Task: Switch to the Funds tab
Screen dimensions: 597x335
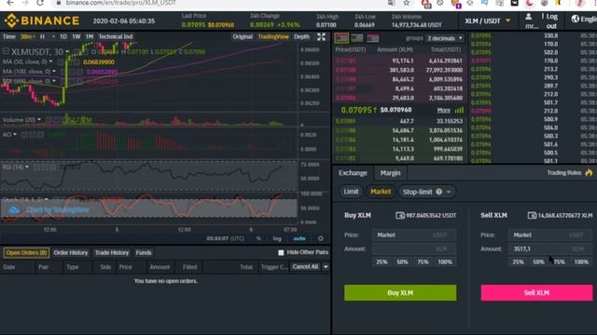Action: click(x=144, y=252)
